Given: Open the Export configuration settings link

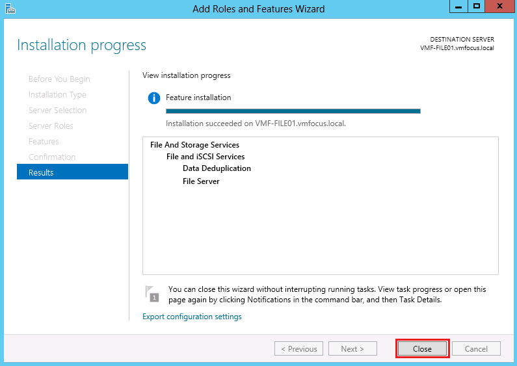Looking at the screenshot, I should [192, 317].
